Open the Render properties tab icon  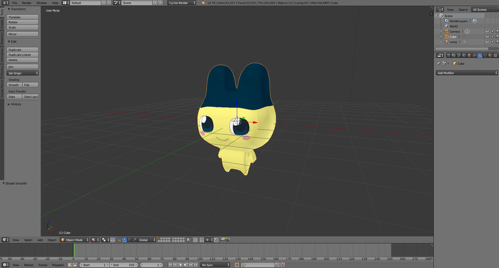click(449, 55)
